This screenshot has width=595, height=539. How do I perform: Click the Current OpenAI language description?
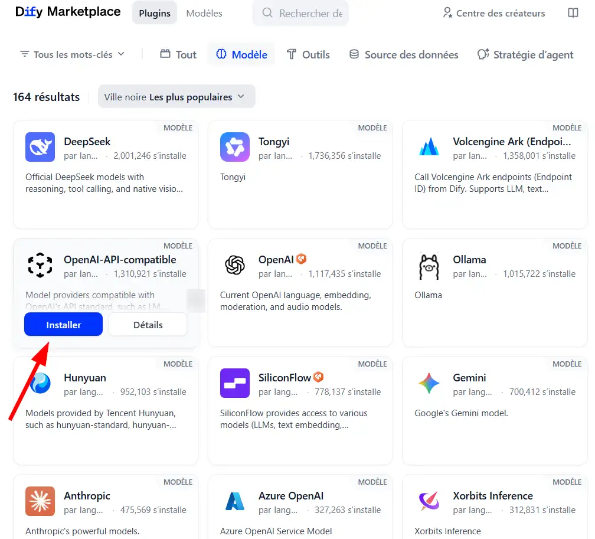click(x=296, y=301)
